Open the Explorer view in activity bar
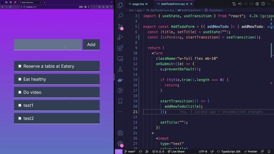This screenshot has height=154, width=274. (120, 6)
